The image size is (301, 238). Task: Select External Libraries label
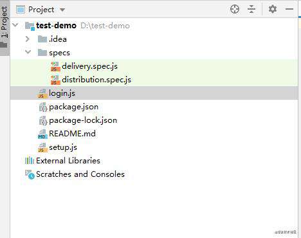(68, 161)
